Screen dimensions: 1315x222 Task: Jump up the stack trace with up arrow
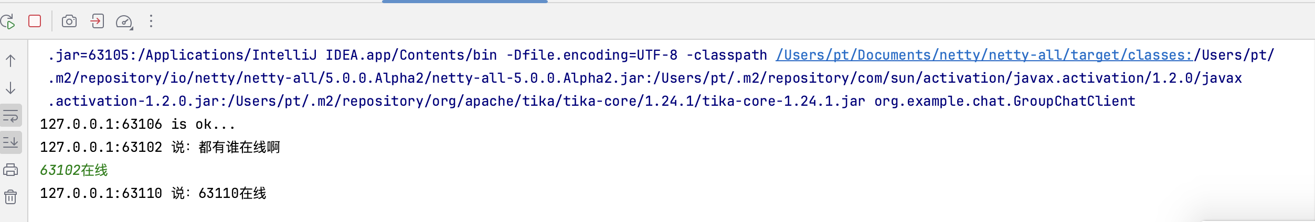click(10, 60)
